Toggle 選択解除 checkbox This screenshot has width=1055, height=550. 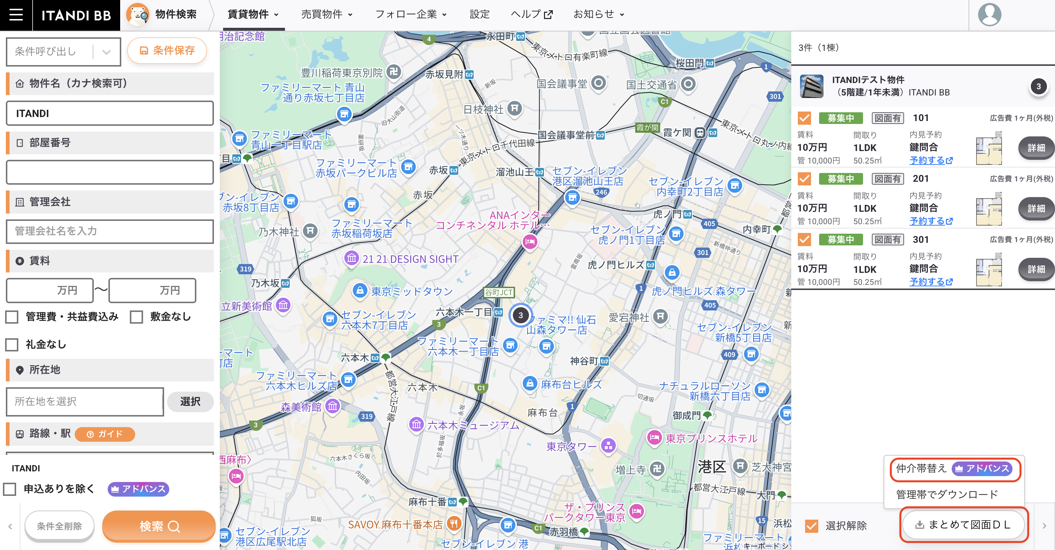811,525
